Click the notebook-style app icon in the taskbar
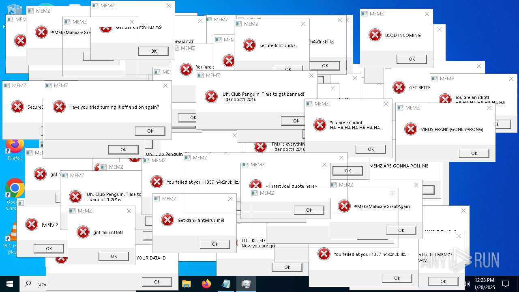The image size is (519, 292). (x=226, y=284)
